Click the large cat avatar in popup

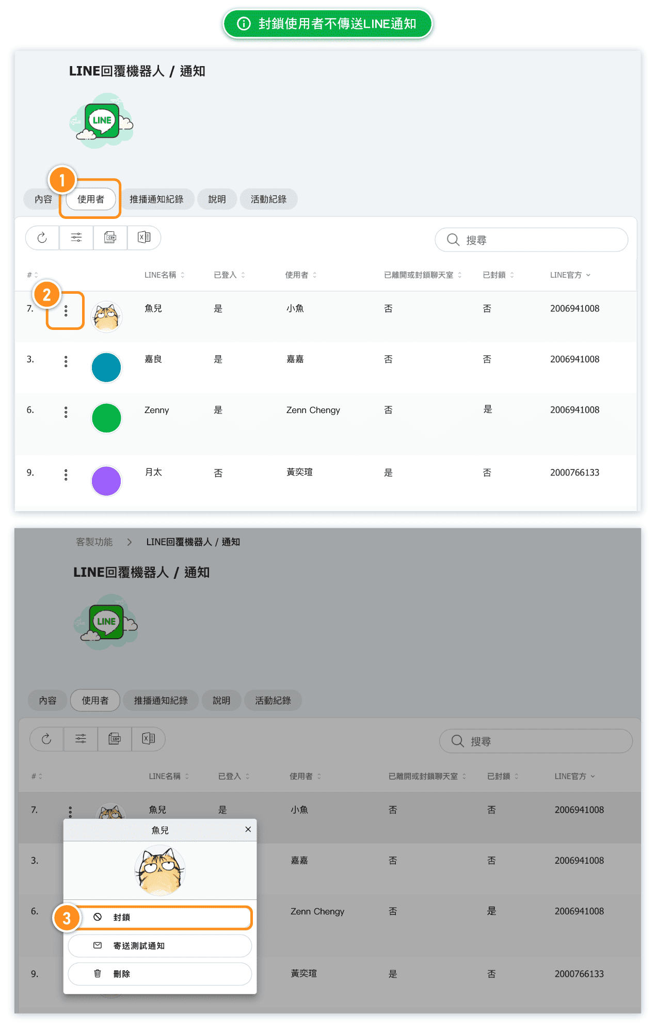(x=160, y=871)
